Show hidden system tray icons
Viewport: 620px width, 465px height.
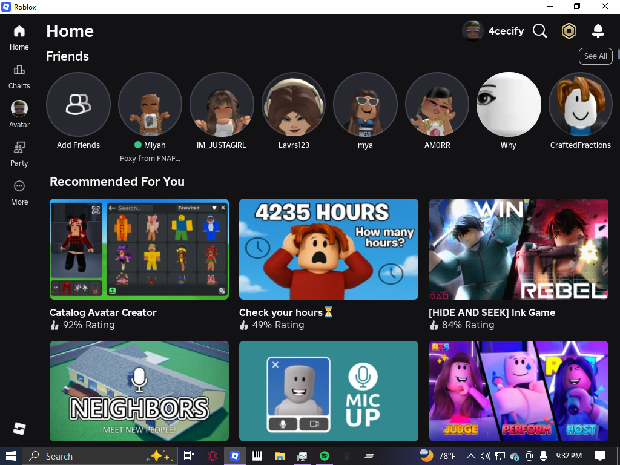click(471, 456)
